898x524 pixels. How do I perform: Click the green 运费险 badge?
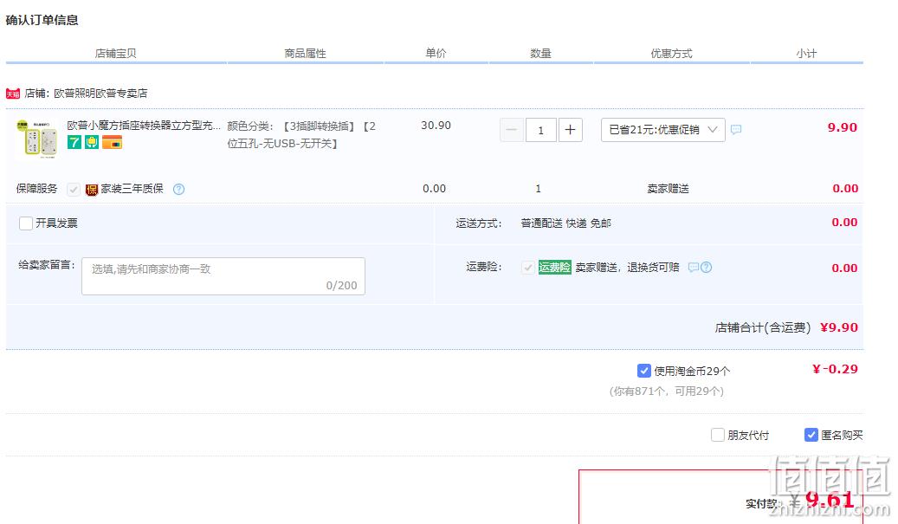[x=554, y=268]
